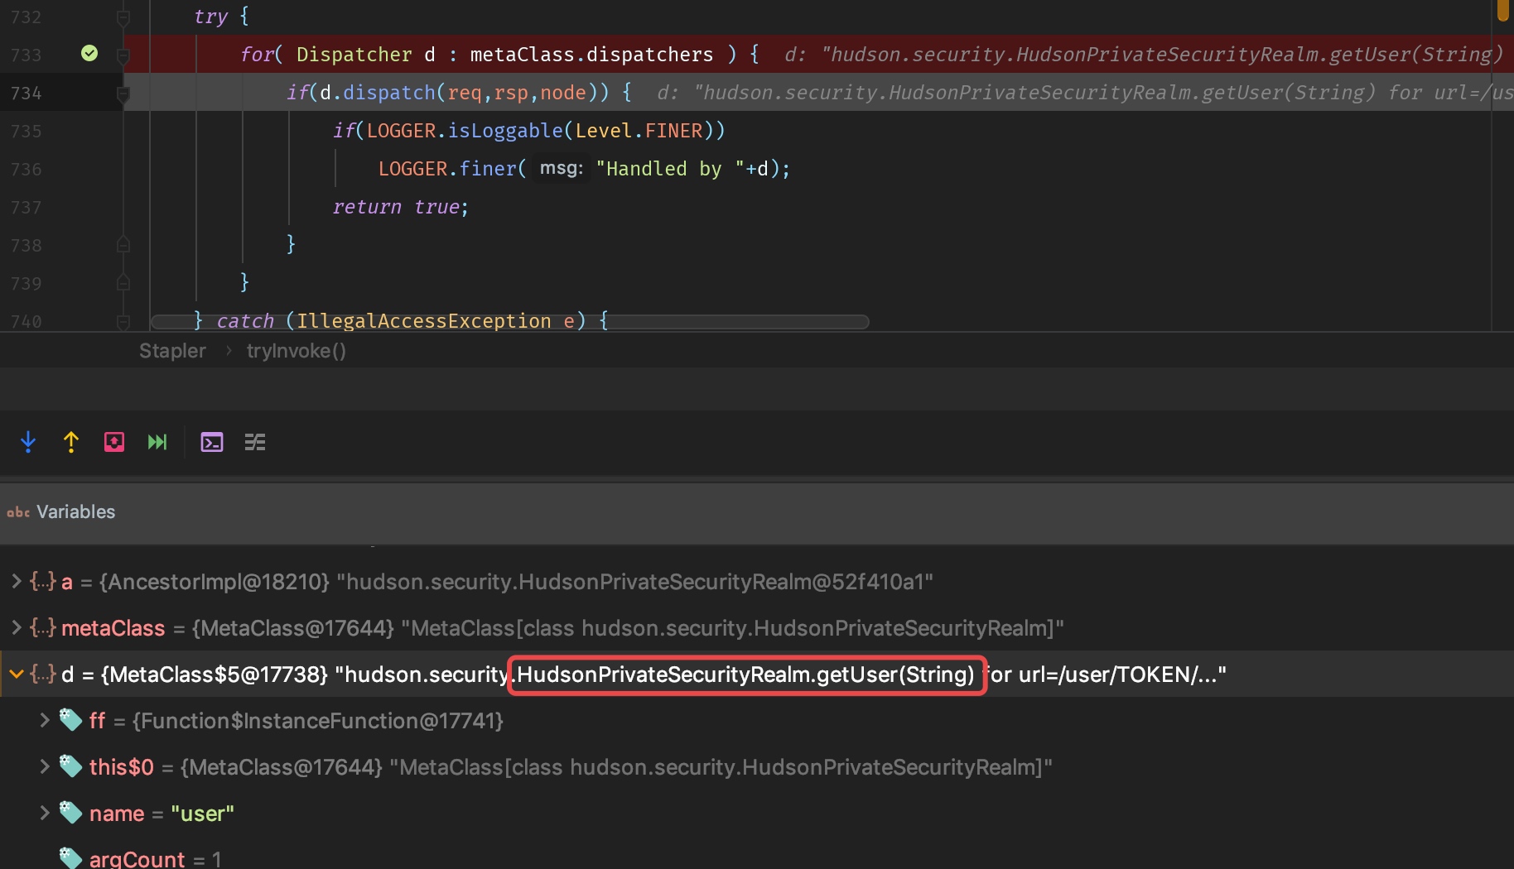Click the field tag icon beside name
Screen dimensions: 1514x869
[x=71, y=813]
